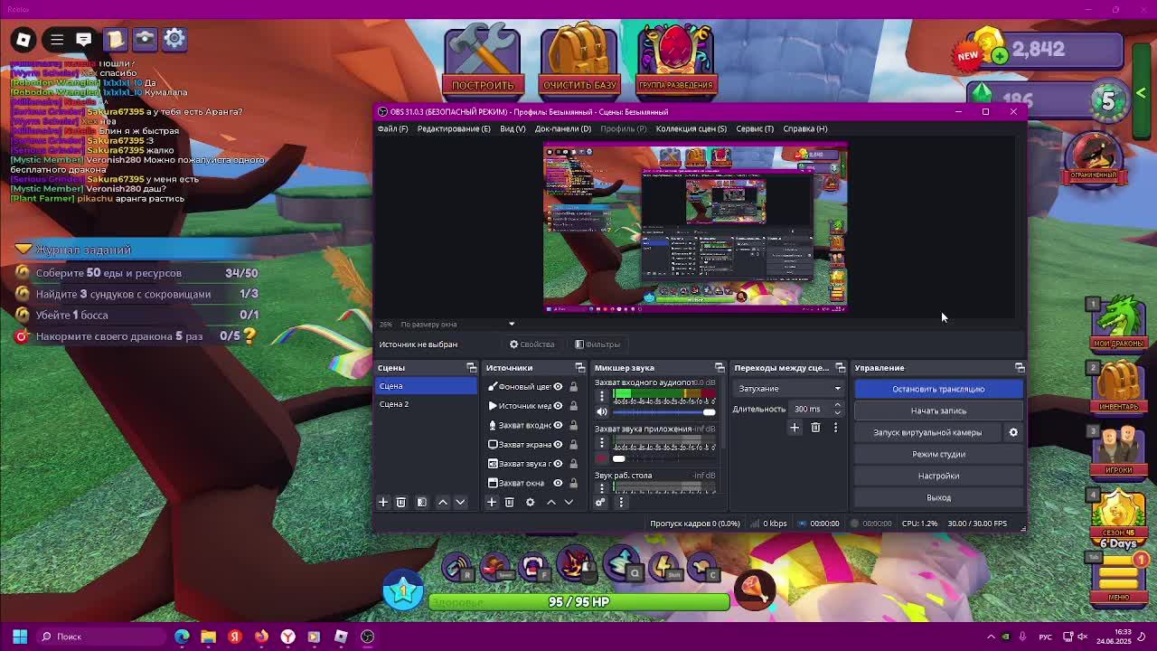Viewport: 1157px width, 651px height.
Task: Pop out the Сцены dock panel
Action: click(471, 368)
